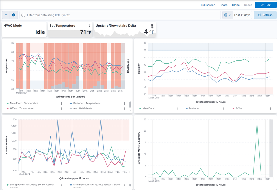
Task: Toggle Main Bedroom Air Quality Sensor series
Action: pos(96,185)
